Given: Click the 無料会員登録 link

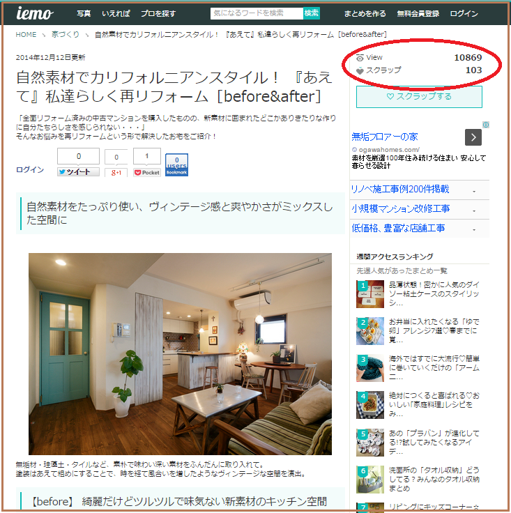Looking at the screenshot, I should [418, 14].
